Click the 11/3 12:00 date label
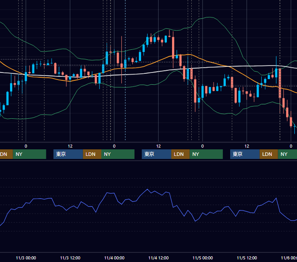 70,258
